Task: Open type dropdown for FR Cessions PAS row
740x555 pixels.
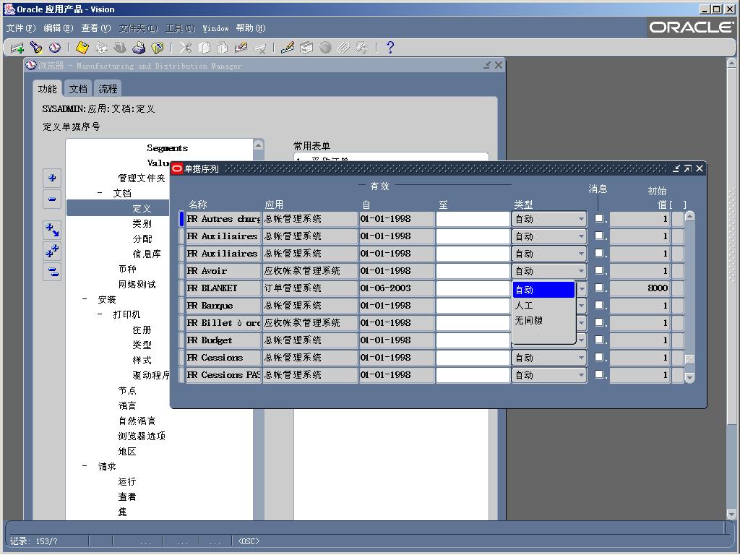Action: pyautogui.click(x=581, y=375)
